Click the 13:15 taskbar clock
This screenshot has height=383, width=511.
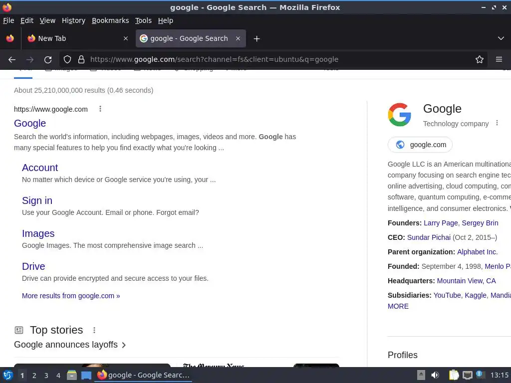(500, 375)
